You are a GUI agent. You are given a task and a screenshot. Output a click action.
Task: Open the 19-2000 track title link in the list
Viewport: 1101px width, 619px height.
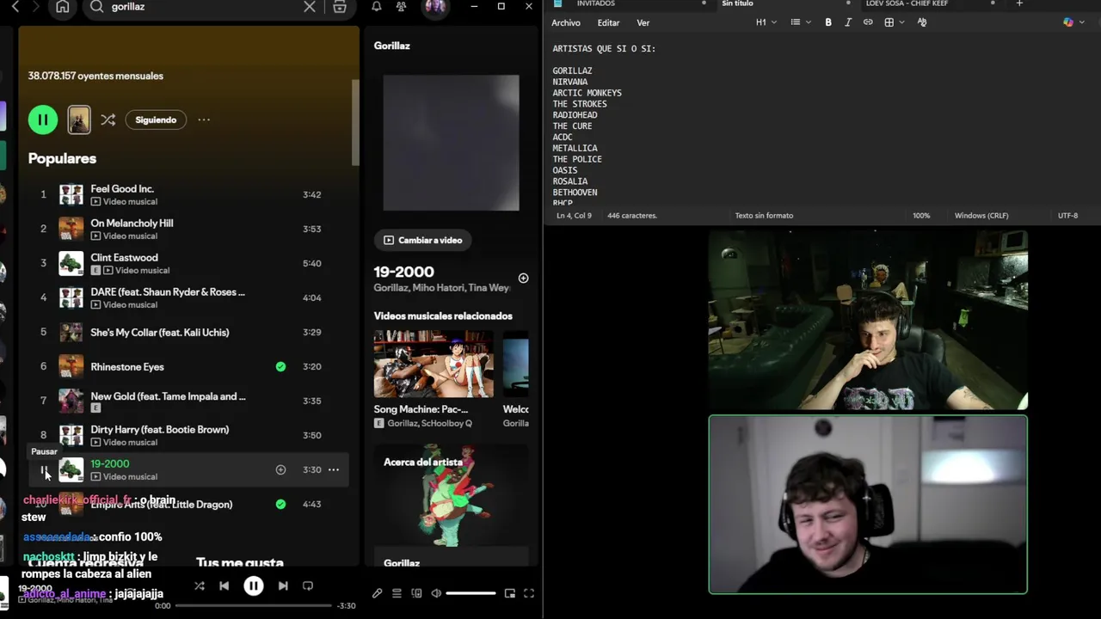pyautogui.click(x=110, y=463)
